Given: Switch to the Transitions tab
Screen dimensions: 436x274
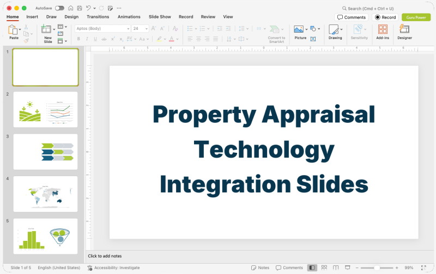Looking at the screenshot, I should [x=98, y=17].
